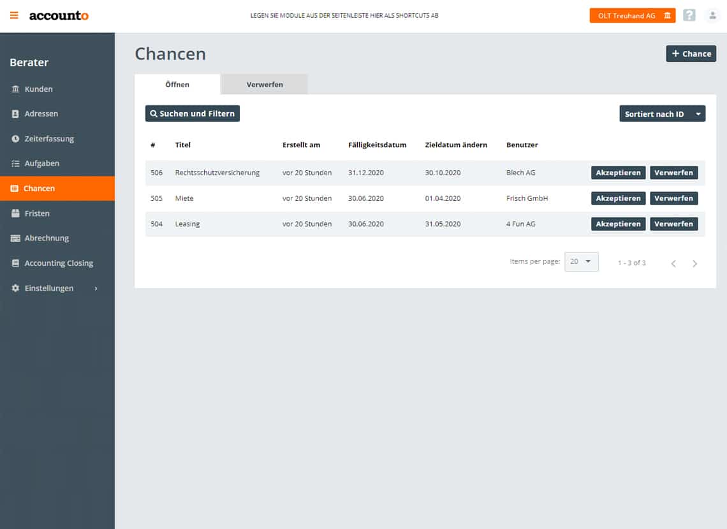Discard the Rechtsschutzversicherung chance
The height and width of the screenshot is (529, 727).
673,173
